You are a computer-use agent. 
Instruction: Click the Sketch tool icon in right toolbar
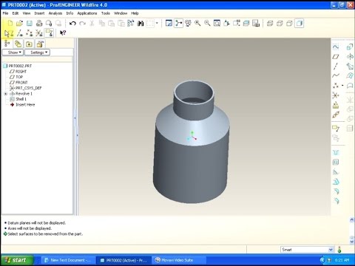[336, 47]
